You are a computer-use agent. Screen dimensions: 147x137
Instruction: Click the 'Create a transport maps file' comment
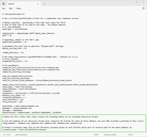coord(67,127)
